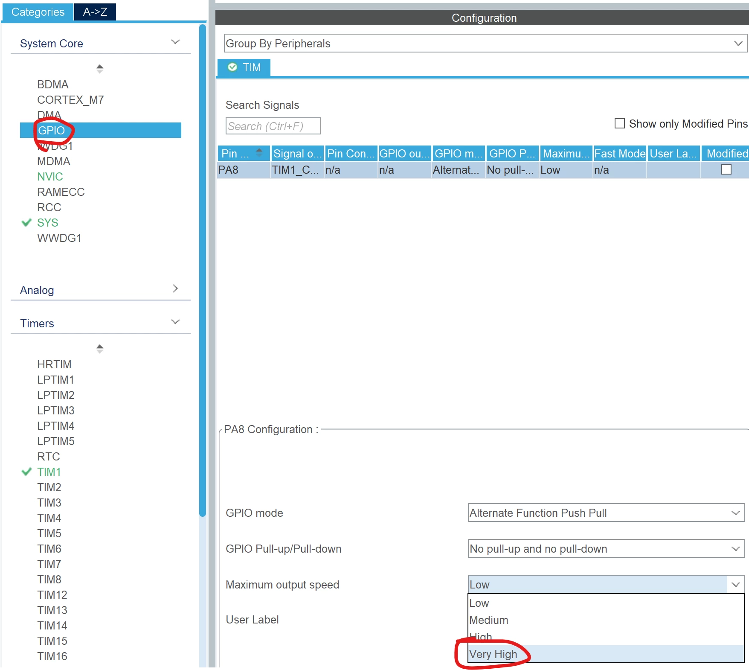Expand the Analog category
Screen dimensions: 749x670
[175, 288]
